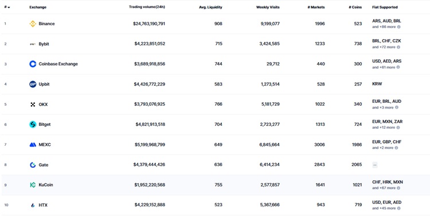Click the Upbit logo icon
Viewport: 430px width, 216px height.
point(33,84)
